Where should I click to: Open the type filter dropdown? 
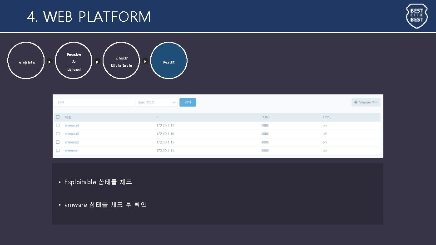(157, 102)
